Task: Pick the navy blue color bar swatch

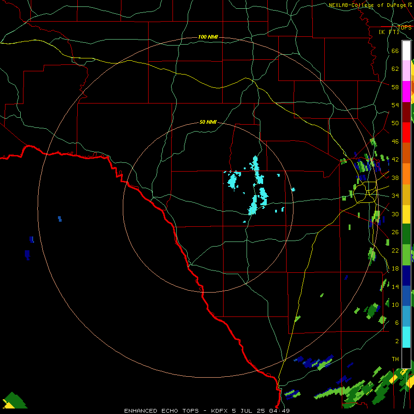Action: 406,276
